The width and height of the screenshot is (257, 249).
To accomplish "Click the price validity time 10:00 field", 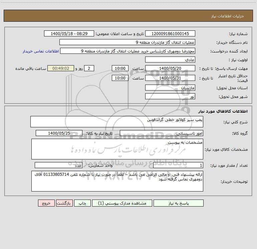I will pyautogui.click(x=120, y=78).
